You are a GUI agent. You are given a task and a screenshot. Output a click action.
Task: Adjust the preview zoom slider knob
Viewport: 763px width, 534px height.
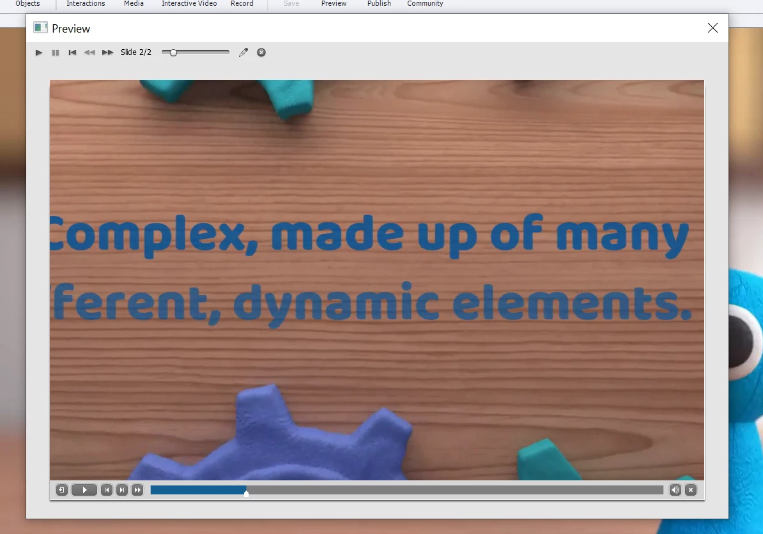pyautogui.click(x=173, y=52)
